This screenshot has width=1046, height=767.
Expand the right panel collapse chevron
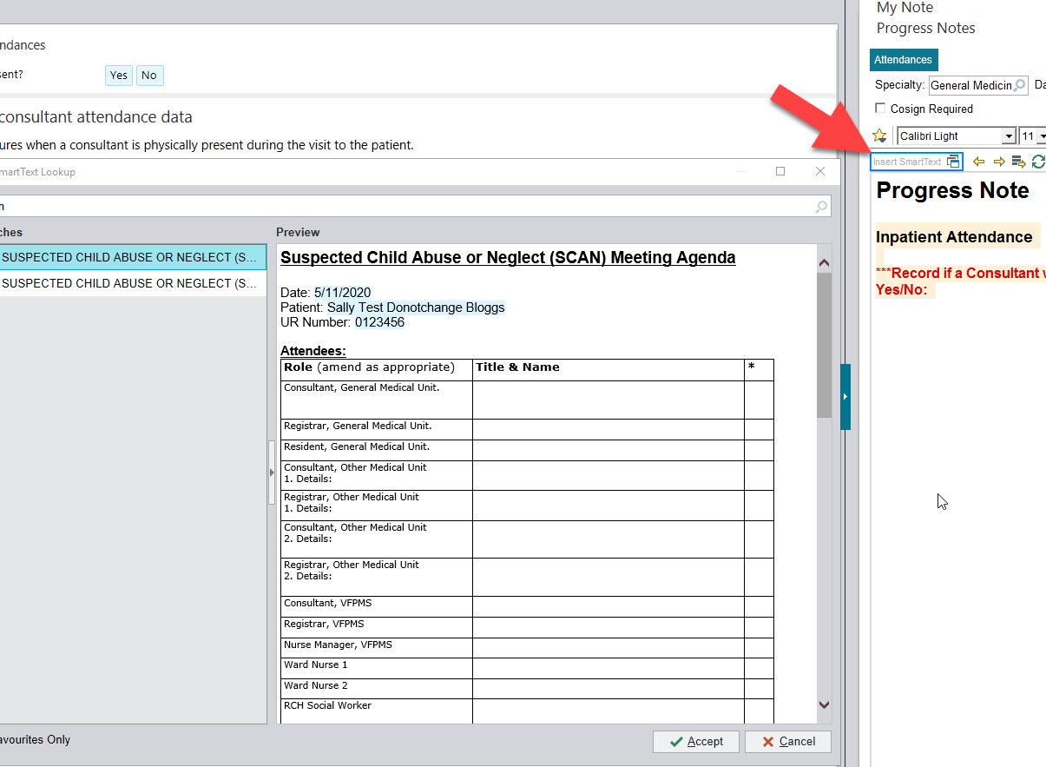pyautogui.click(x=845, y=396)
